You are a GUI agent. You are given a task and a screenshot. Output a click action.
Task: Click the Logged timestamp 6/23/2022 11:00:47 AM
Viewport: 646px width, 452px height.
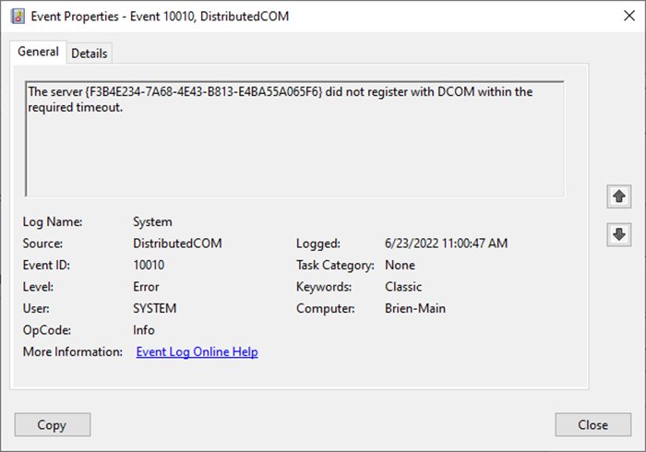[446, 244]
